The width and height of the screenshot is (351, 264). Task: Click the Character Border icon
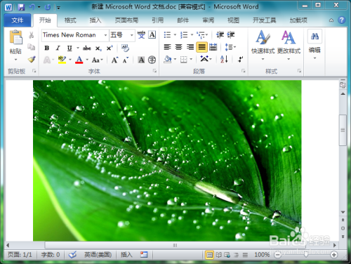coord(152,35)
